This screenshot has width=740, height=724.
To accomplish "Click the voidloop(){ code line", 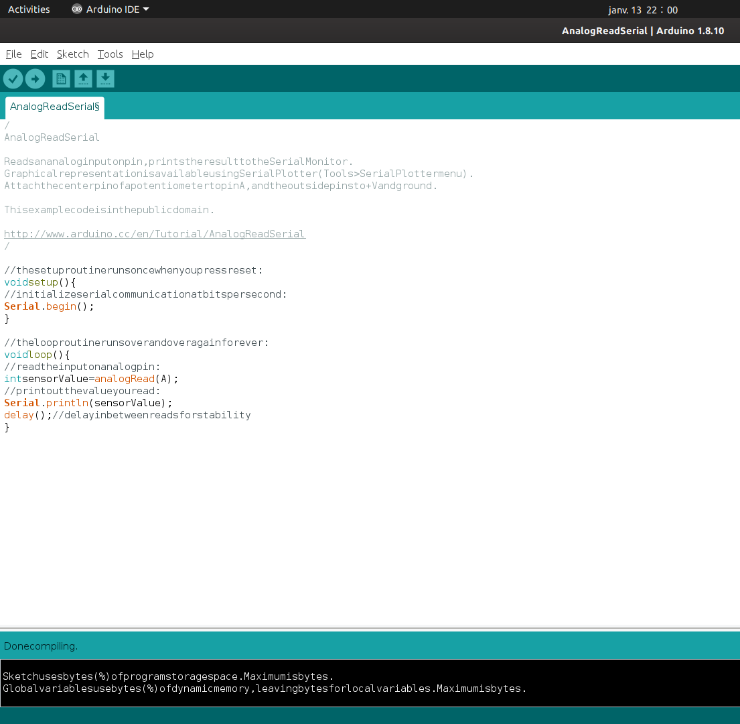I will click(x=37, y=355).
